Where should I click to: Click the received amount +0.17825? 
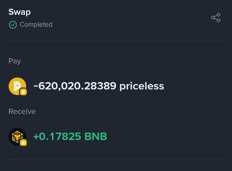click(x=57, y=136)
